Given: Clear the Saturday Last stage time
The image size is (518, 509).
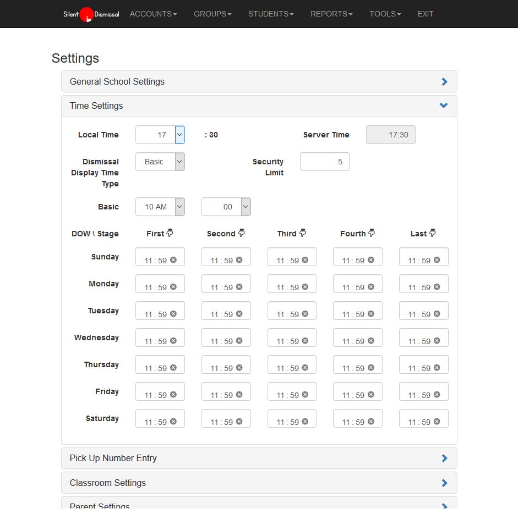Looking at the screenshot, I should click(x=437, y=422).
